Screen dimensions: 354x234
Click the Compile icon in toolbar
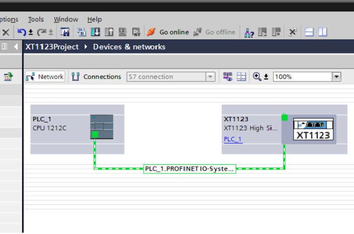(x=82, y=32)
